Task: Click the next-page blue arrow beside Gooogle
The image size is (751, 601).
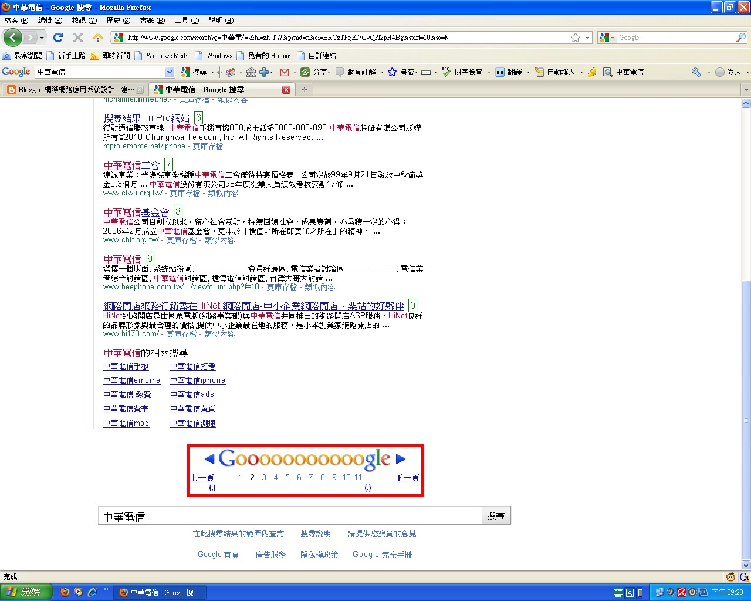Action: 401,459
